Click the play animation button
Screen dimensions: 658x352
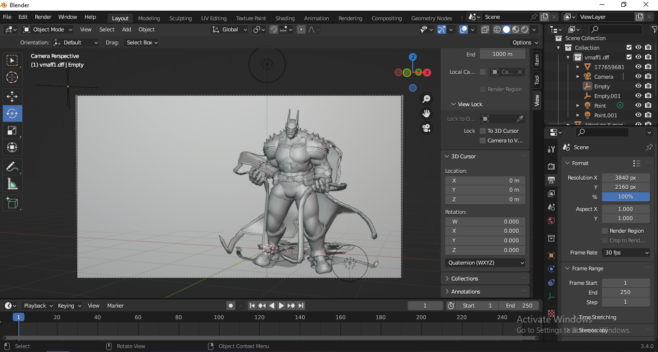click(x=281, y=306)
